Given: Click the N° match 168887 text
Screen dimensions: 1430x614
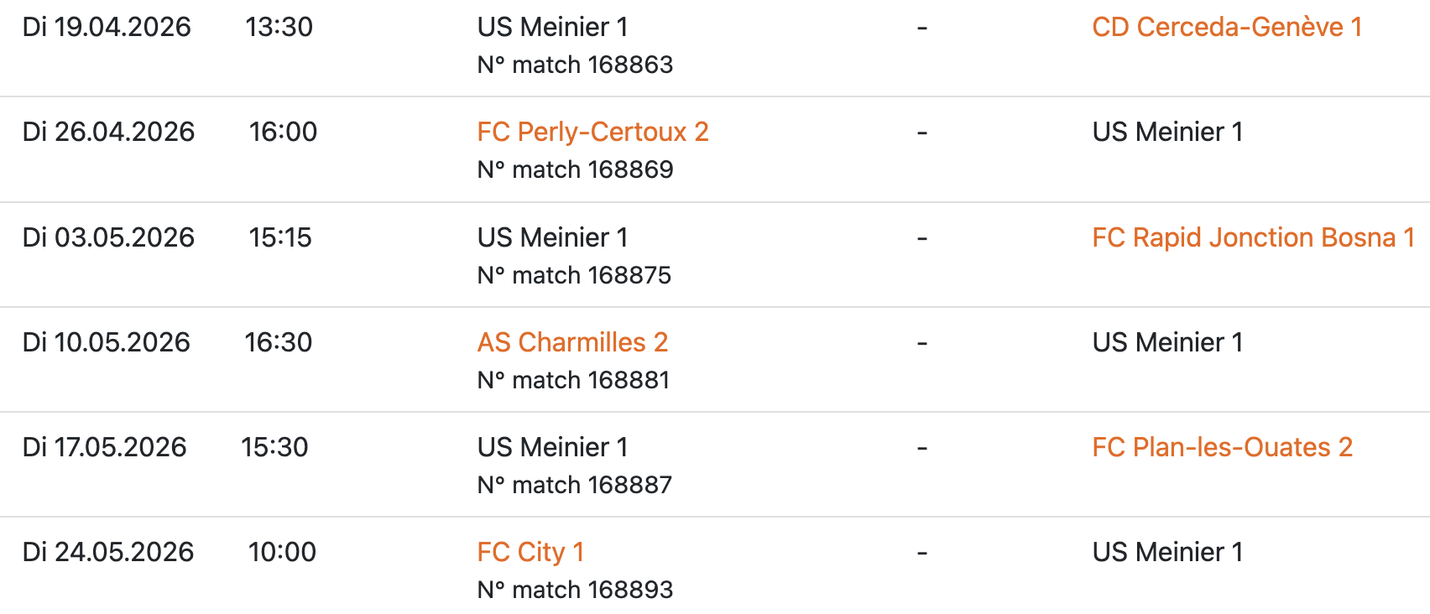Looking at the screenshot, I should (574, 485).
